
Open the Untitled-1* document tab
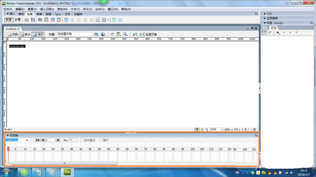point(13,29)
